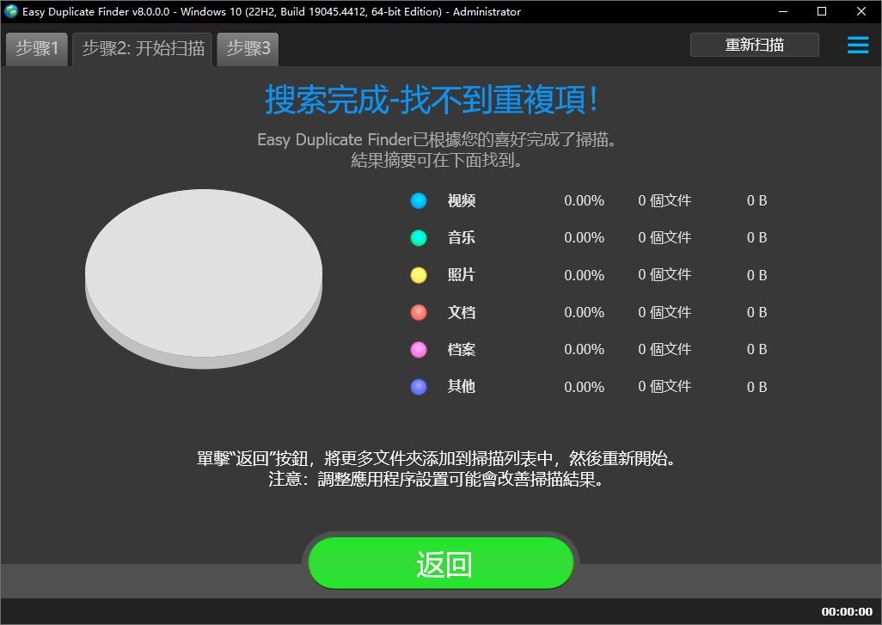Click the 其他 category label
The image size is (882, 625).
[462, 387]
